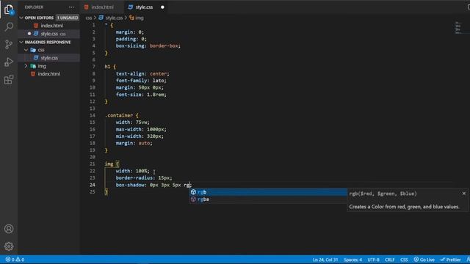Click the css folder icon in explorer
The image size is (470, 264).
coord(33,50)
